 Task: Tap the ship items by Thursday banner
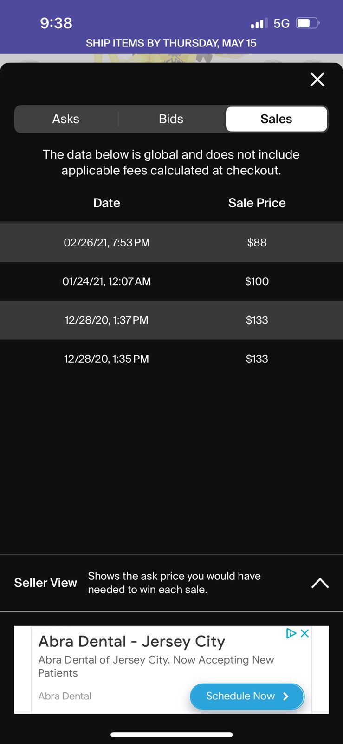pos(171,43)
